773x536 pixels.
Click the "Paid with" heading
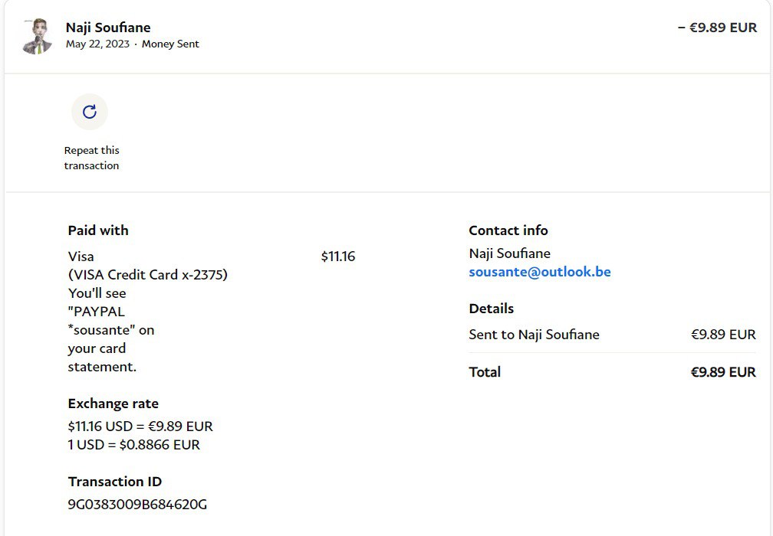click(98, 230)
